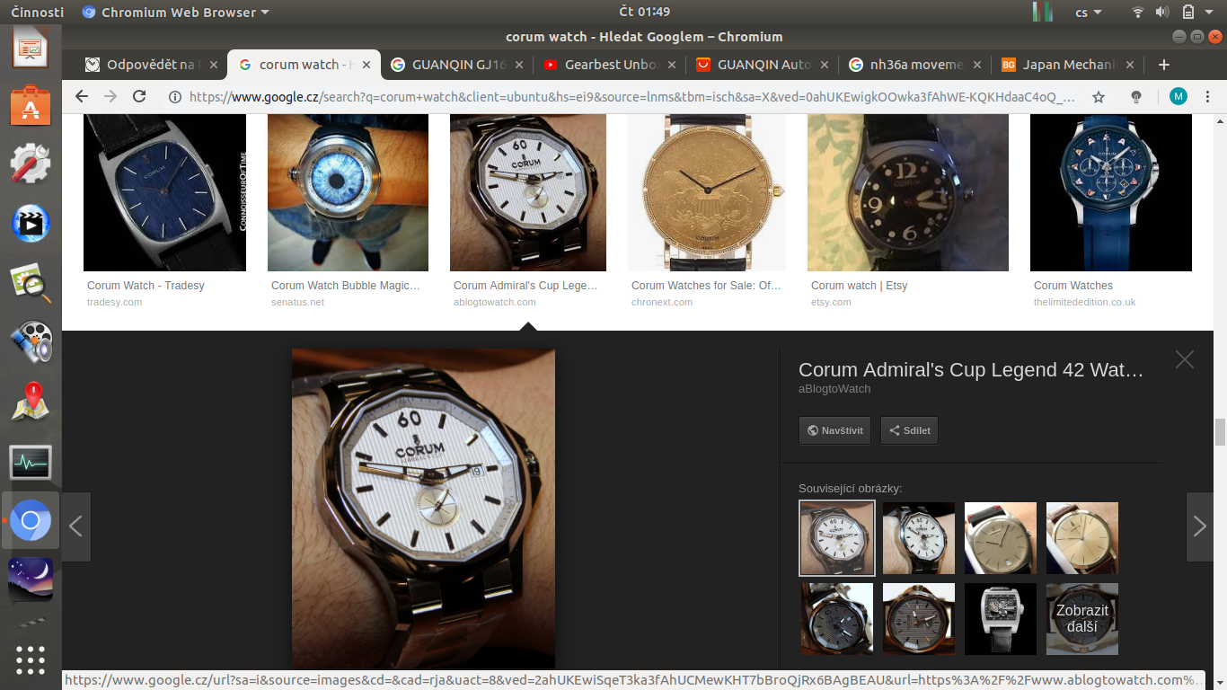Show the next image in preview
Screen dimensions: 1227x690
1200,526
